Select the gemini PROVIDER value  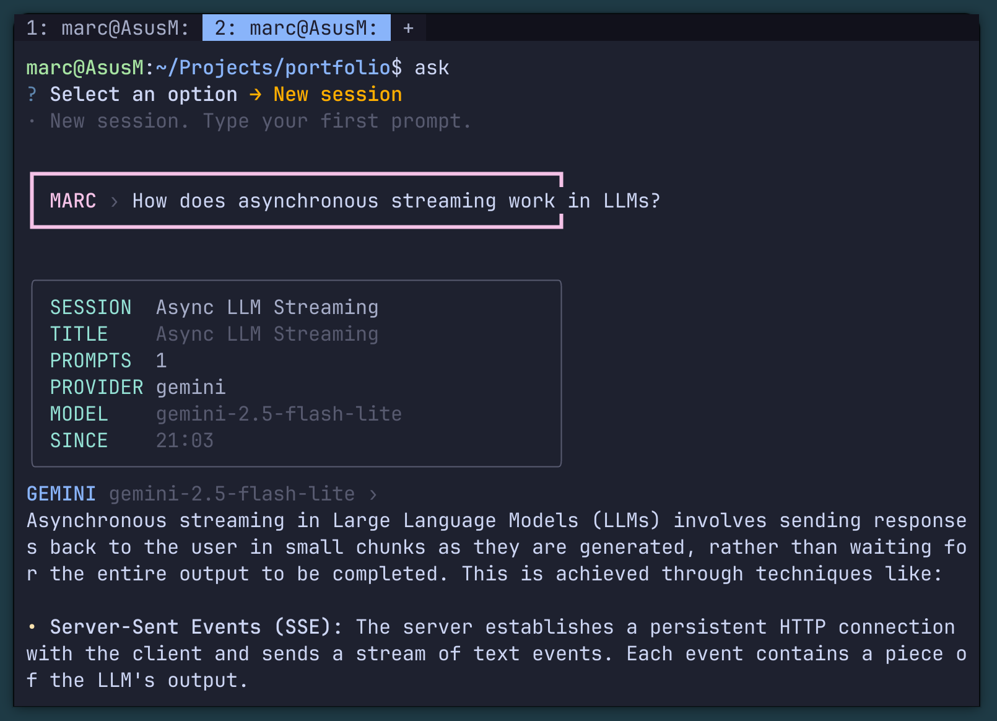point(190,387)
